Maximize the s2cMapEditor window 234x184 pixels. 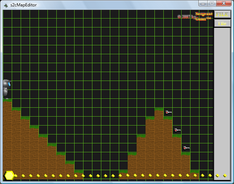click(212, 3)
